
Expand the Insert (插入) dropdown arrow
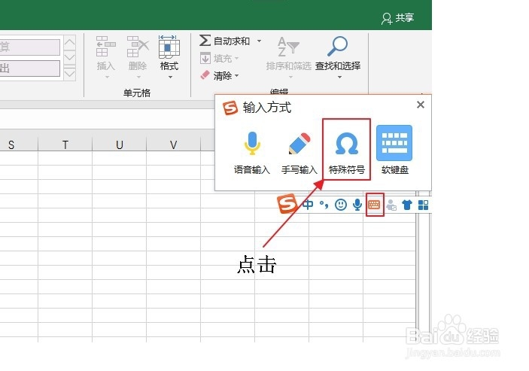click(x=107, y=78)
